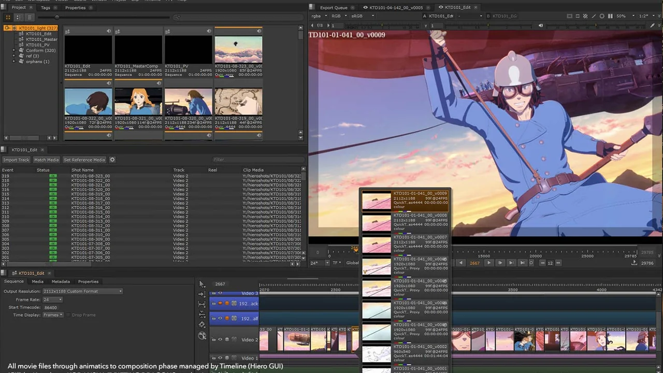Select the KTD101-08-319_00 map clip thumbnail
The height and width of the screenshot is (373, 663).
pos(238,101)
